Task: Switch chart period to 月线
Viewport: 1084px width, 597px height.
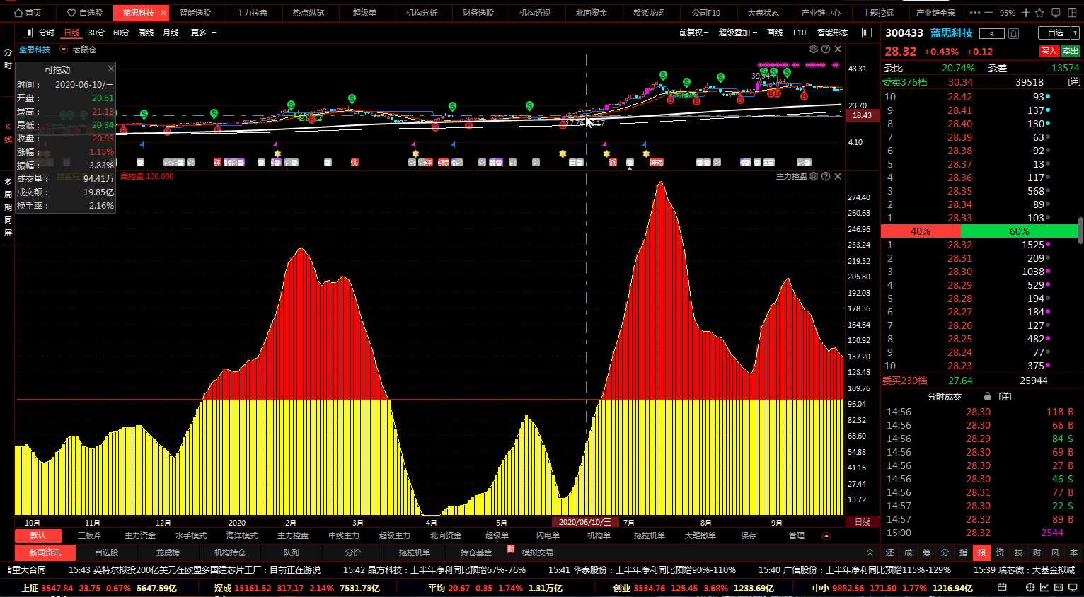Action: coord(171,33)
